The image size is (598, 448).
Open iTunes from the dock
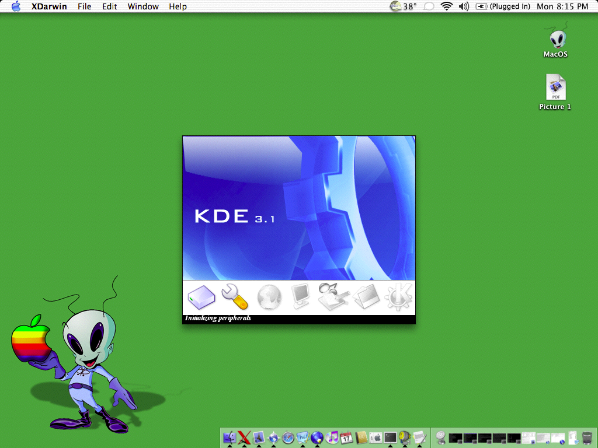(332, 437)
